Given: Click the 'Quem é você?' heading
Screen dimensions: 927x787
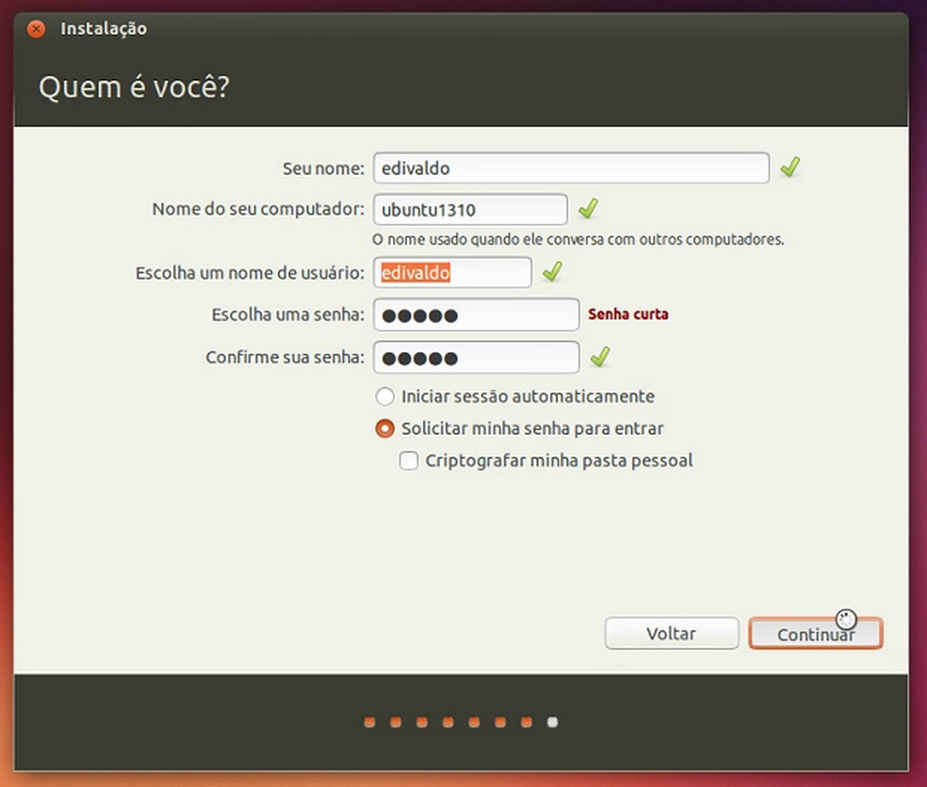Looking at the screenshot, I should tap(134, 88).
